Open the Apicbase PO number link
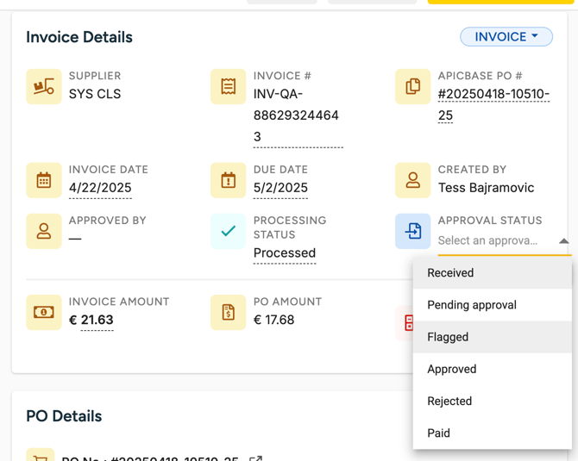This screenshot has width=578, height=461. click(x=493, y=95)
